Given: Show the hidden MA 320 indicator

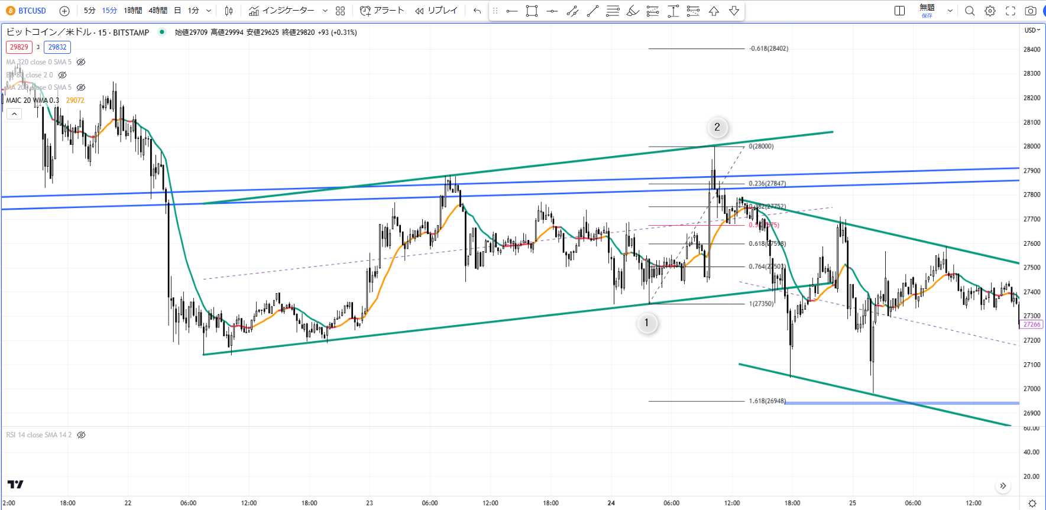Looking at the screenshot, I should [81, 62].
